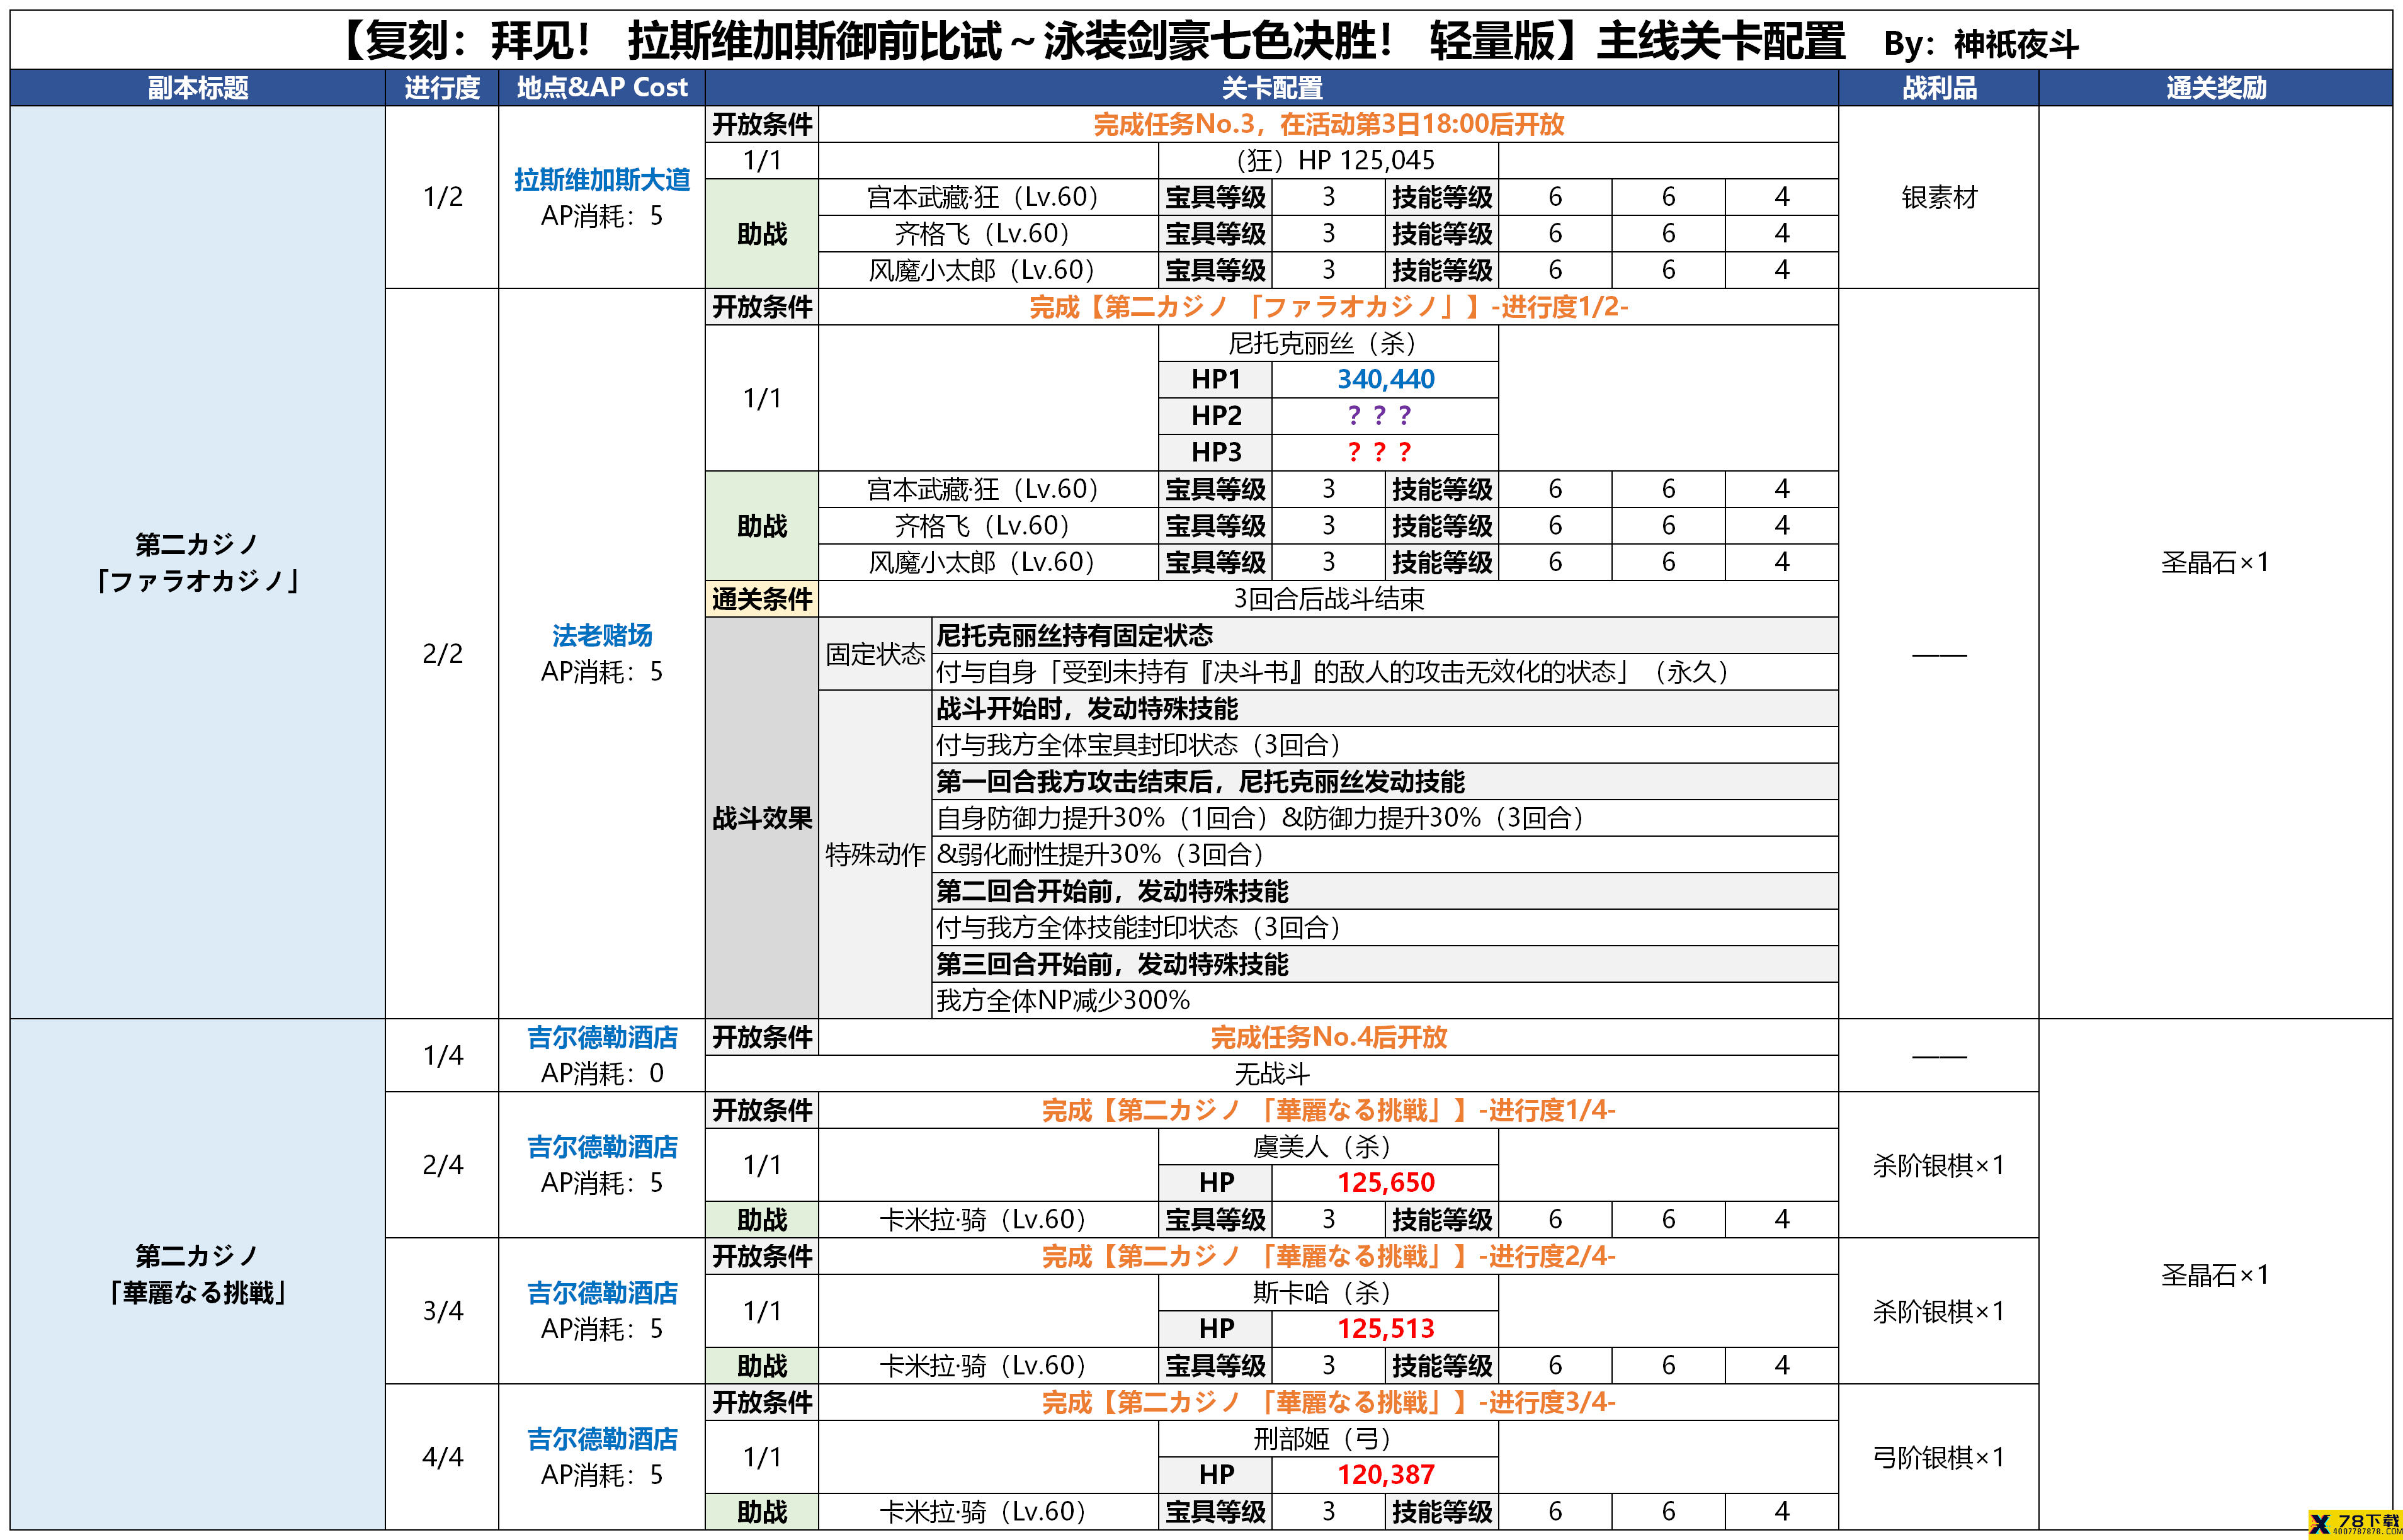
Task: Click the progress cell '1/4'
Action: (x=442, y=1055)
